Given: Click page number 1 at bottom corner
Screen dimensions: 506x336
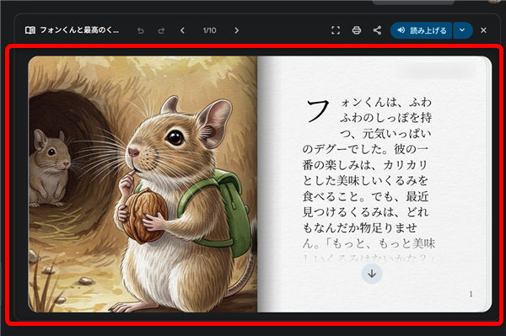Looking at the screenshot, I should click(471, 294).
